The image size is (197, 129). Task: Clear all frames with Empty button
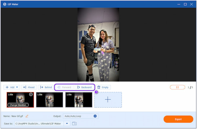(x=103, y=87)
